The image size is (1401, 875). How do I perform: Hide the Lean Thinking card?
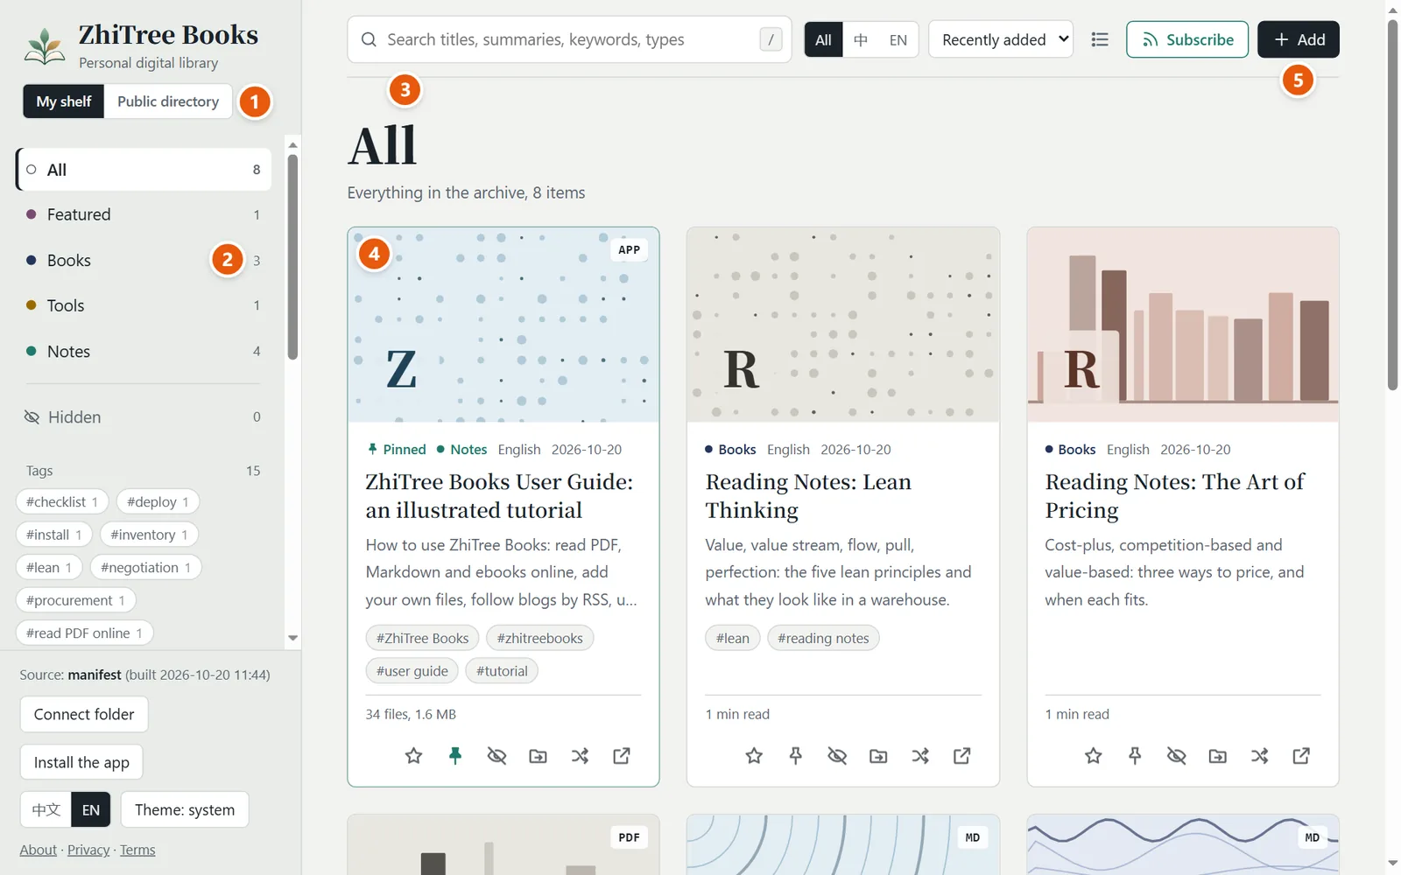tap(837, 755)
